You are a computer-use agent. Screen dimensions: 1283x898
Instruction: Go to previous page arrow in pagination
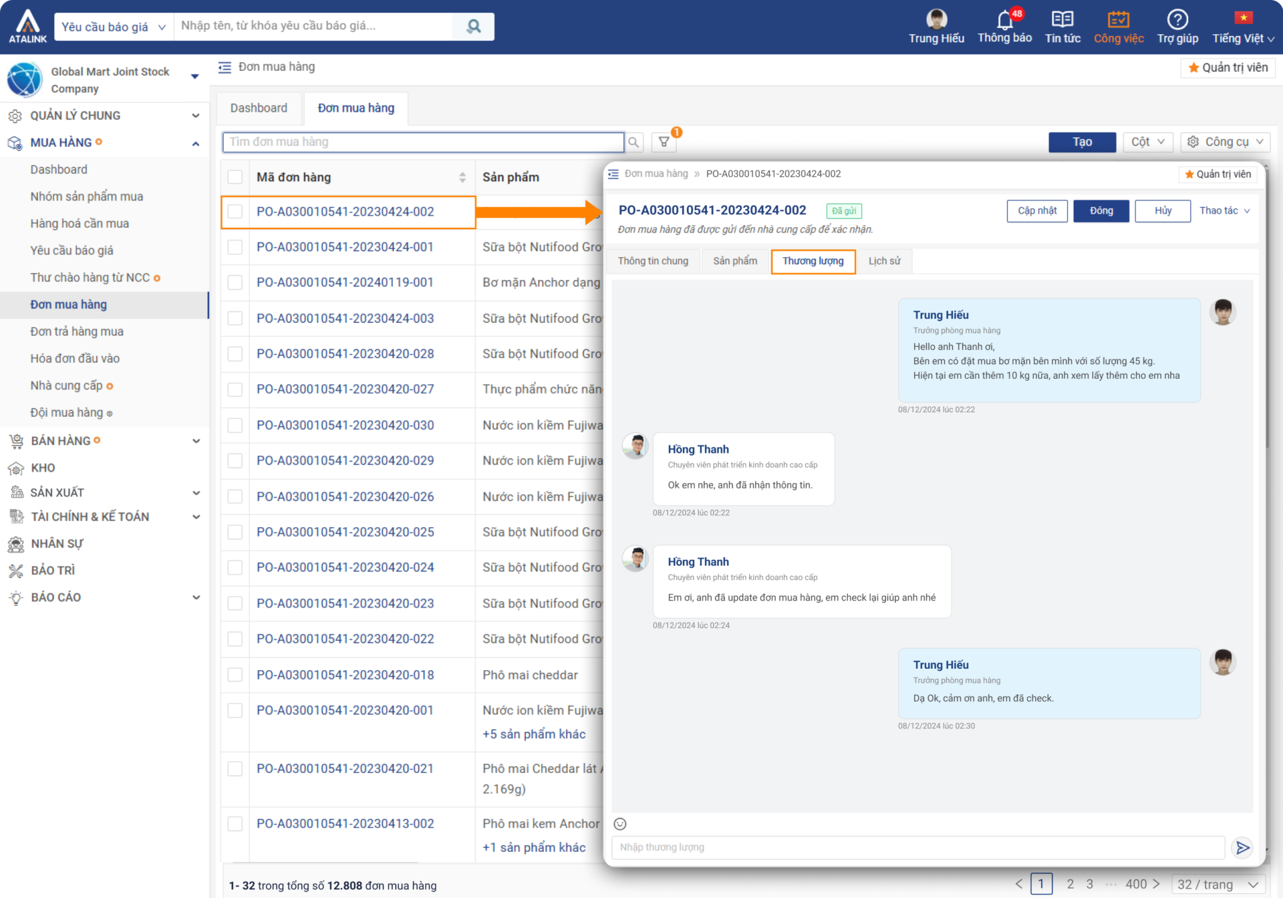click(1018, 884)
